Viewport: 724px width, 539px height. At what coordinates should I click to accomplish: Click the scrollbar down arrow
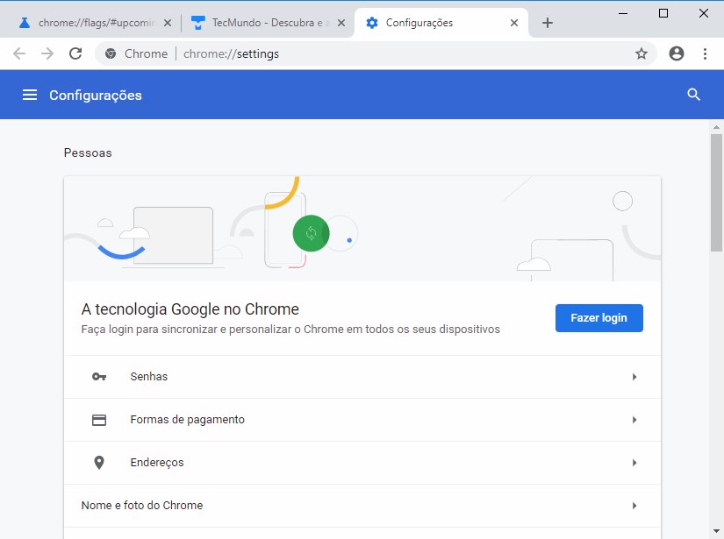716,531
